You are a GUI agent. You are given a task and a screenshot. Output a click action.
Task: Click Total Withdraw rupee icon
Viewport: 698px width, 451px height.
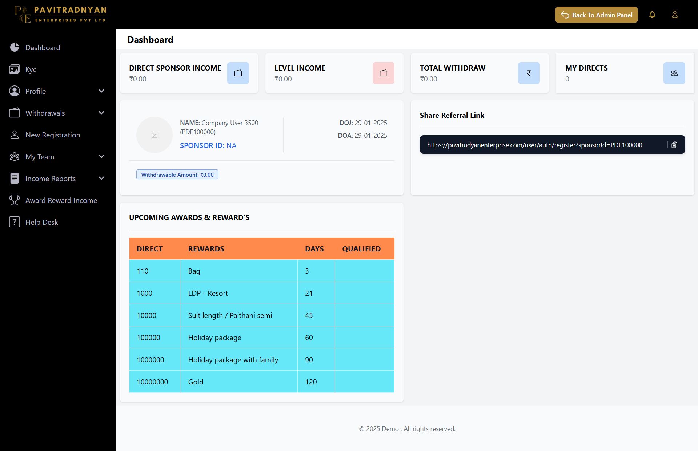click(x=529, y=73)
